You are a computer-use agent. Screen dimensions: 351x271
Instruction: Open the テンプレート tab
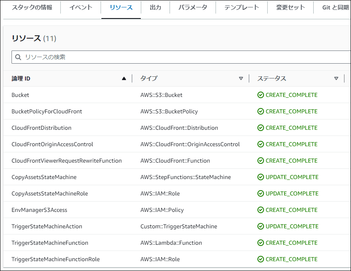coord(241,7)
